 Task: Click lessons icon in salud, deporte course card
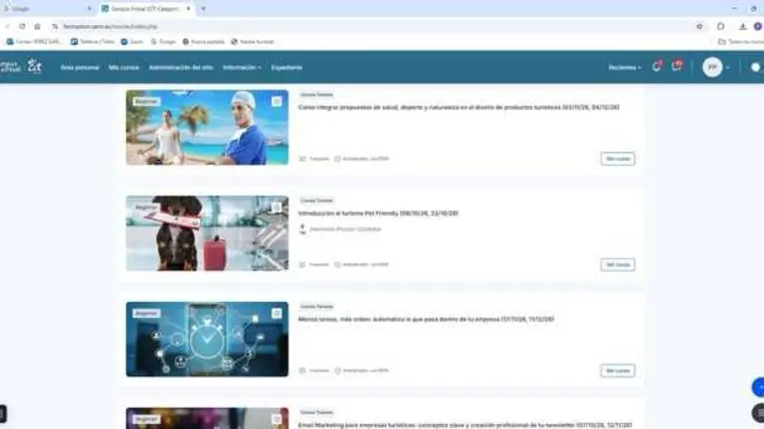tap(302, 159)
